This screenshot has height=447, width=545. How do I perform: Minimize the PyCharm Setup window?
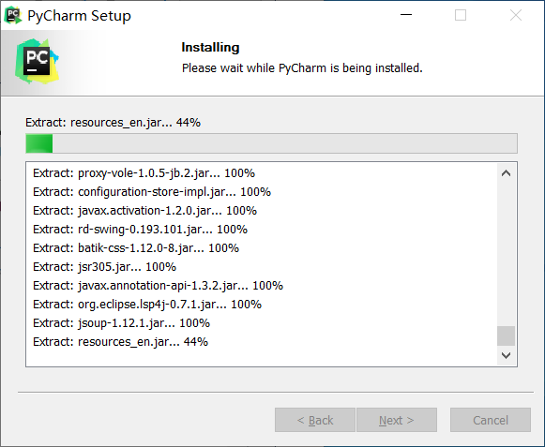[406, 15]
